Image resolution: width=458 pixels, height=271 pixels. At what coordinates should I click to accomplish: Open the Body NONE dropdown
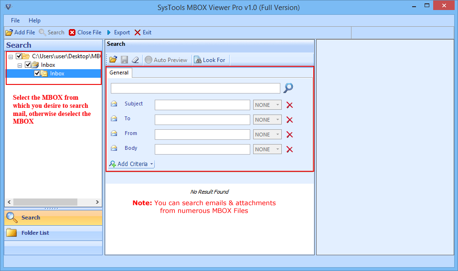267,149
